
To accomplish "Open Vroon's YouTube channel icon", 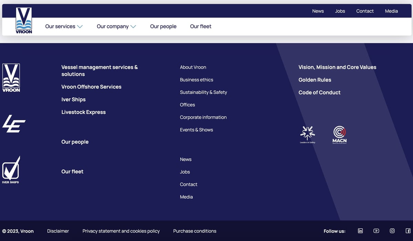I will coord(376,231).
